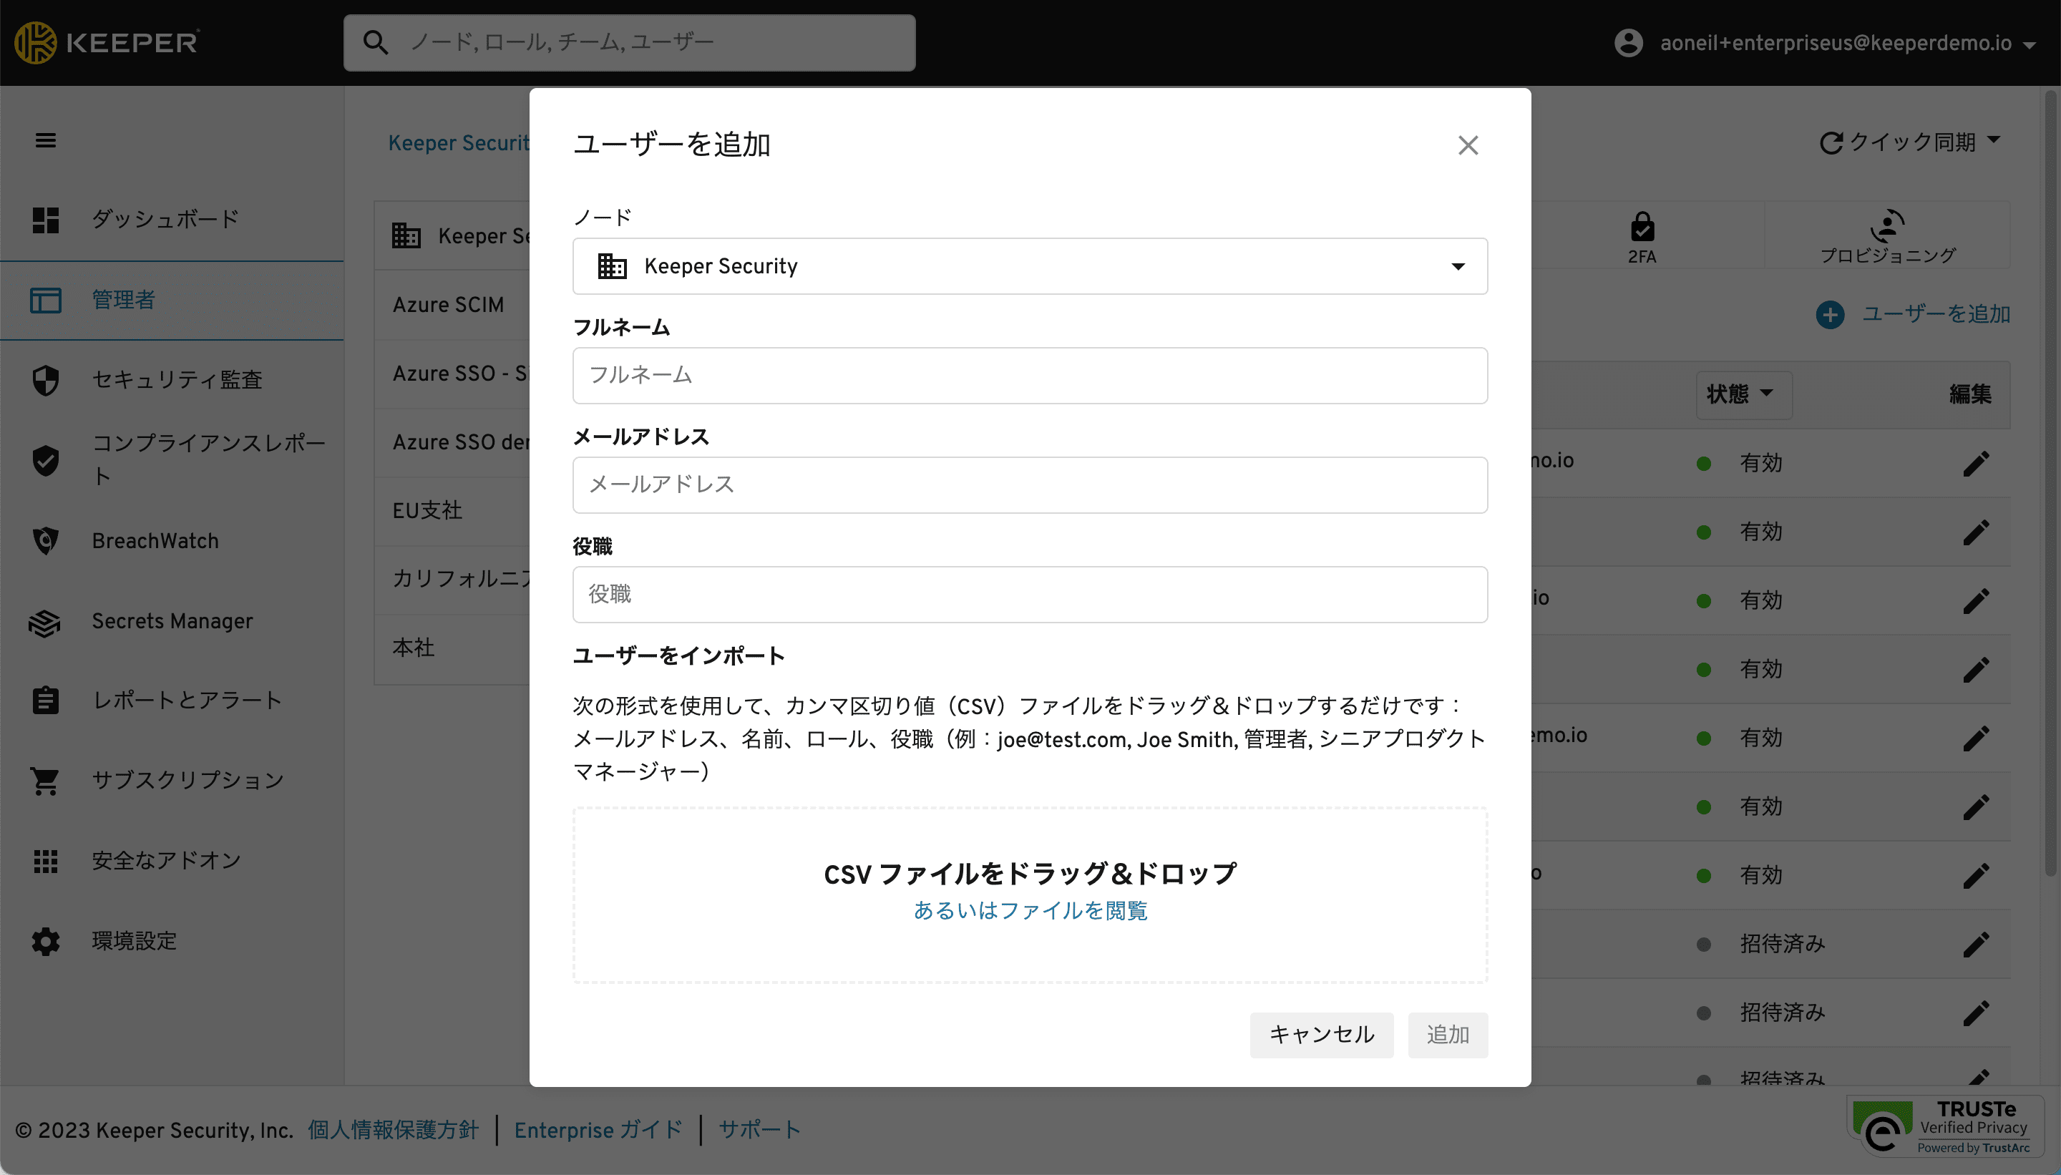Open BreachWatch from sidebar
Image resolution: width=2061 pixels, height=1175 pixels.
pyautogui.click(x=155, y=541)
